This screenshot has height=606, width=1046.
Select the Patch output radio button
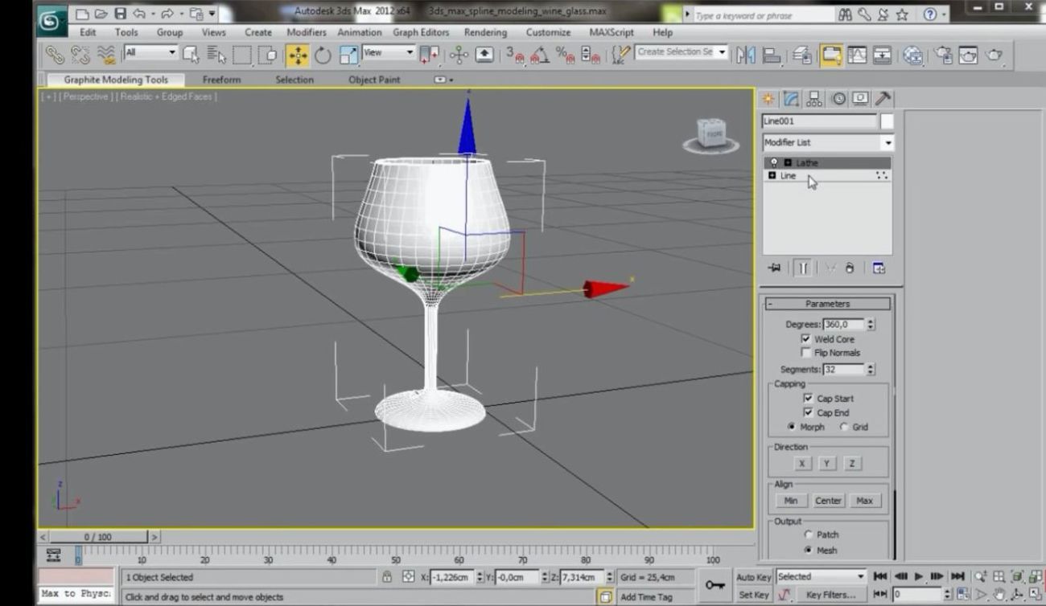pyautogui.click(x=809, y=534)
